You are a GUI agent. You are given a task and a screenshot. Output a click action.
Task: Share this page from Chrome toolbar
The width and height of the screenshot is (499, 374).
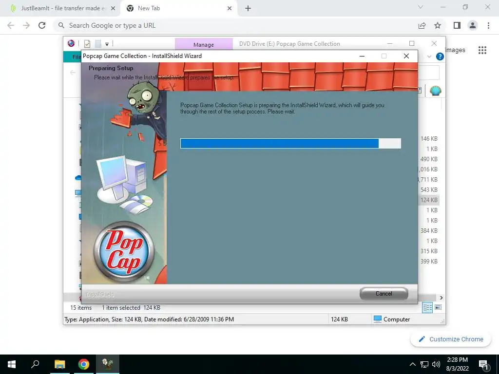point(422,25)
